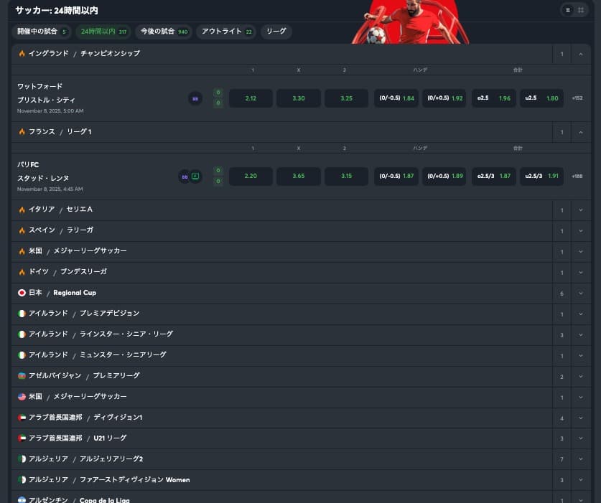Click the bet builder icon for パリFC match
The height and width of the screenshot is (503, 601).
(x=185, y=177)
